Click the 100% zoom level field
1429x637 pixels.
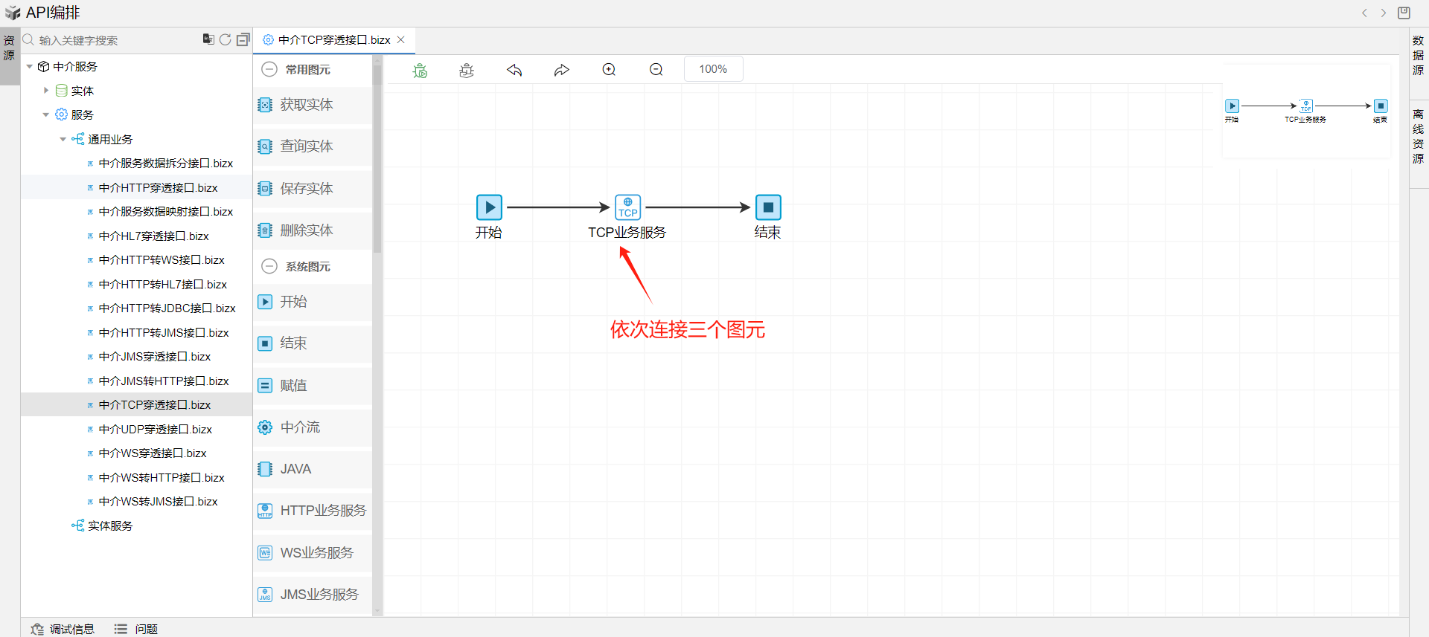coord(712,69)
